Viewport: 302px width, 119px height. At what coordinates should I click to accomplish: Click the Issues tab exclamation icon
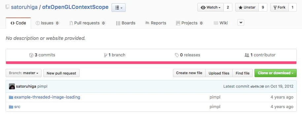pos(38,23)
